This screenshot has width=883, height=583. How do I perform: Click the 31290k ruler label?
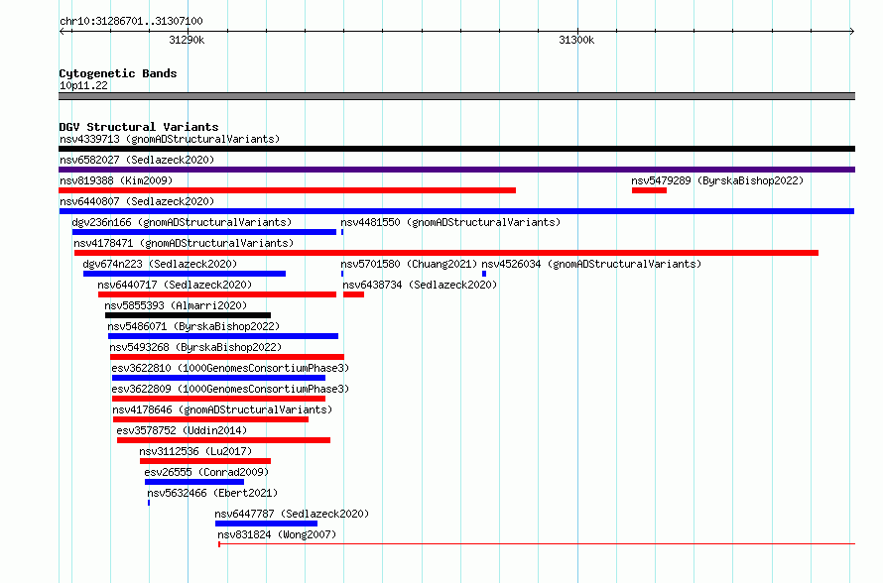pyautogui.click(x=187, y=40)
